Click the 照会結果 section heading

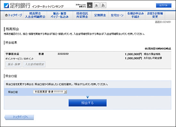[x=11, y=43]
